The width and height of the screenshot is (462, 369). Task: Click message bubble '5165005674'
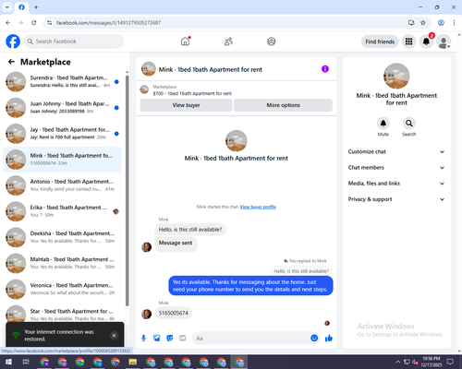(174, 313)
